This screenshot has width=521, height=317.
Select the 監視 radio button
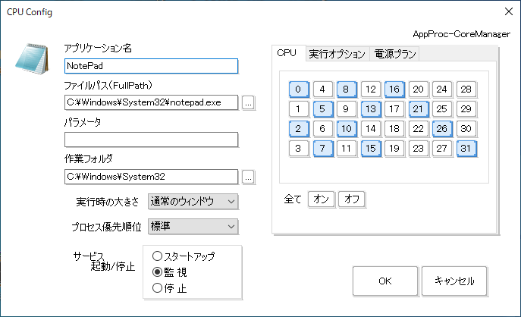tap(158, 271)
